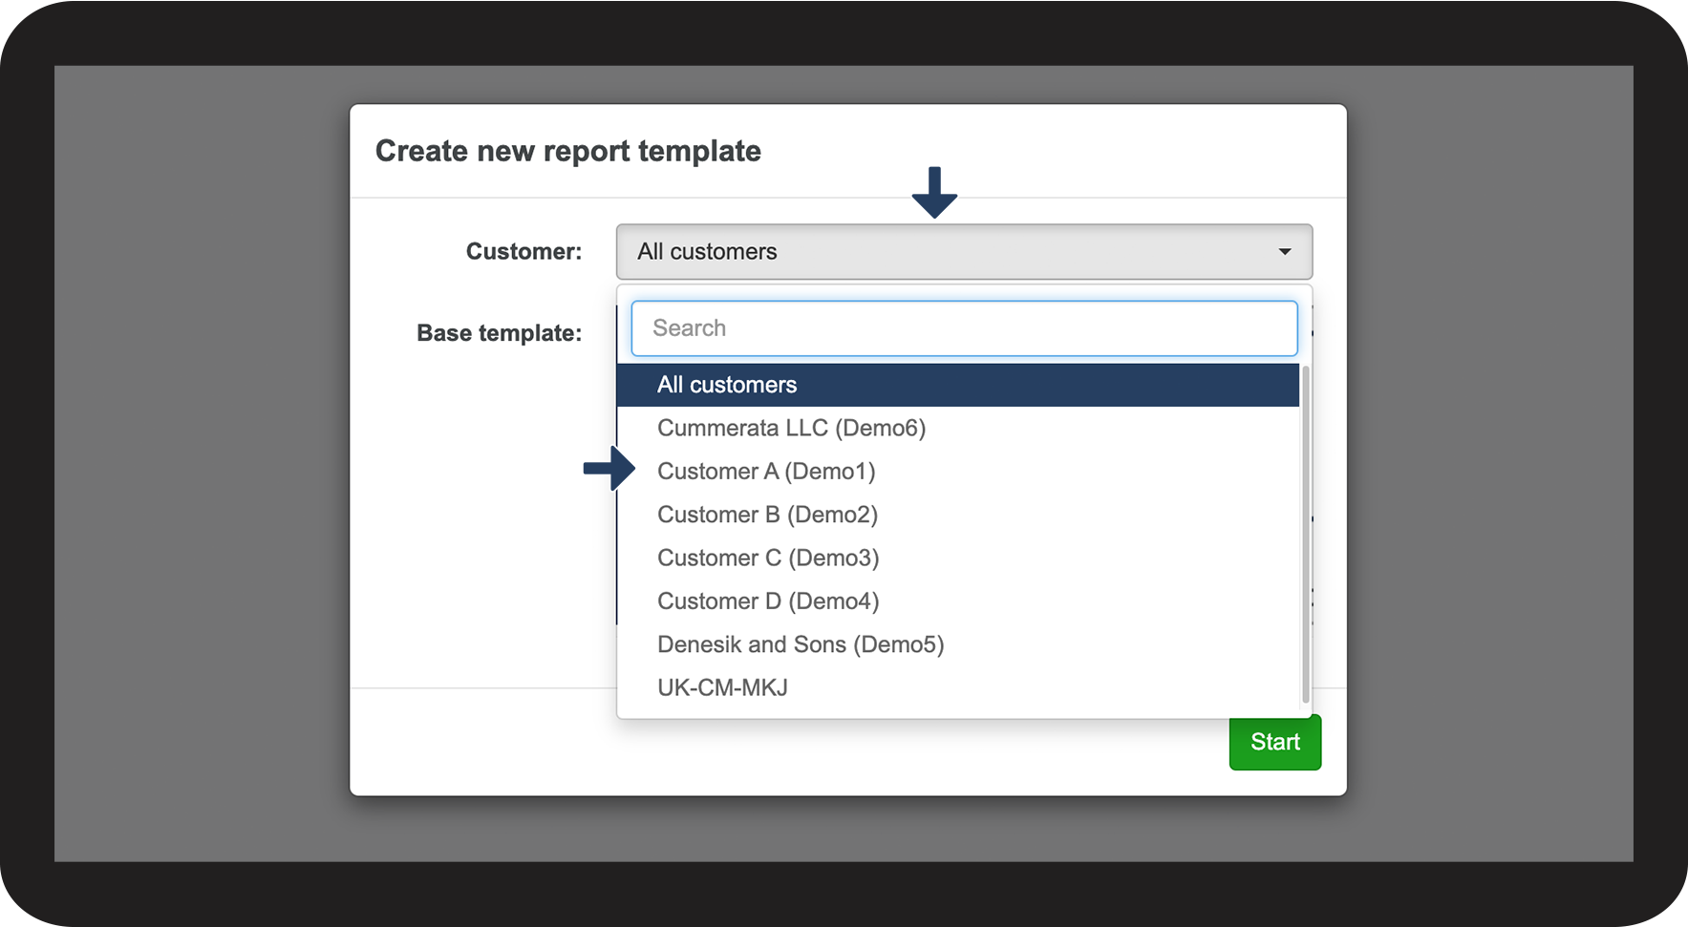Click the Base template: label
The height and width of the screenshot is (927, 1688).
(499, 333)
